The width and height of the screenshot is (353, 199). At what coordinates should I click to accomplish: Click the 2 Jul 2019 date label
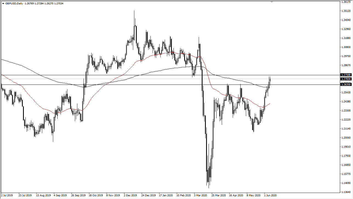7,195
